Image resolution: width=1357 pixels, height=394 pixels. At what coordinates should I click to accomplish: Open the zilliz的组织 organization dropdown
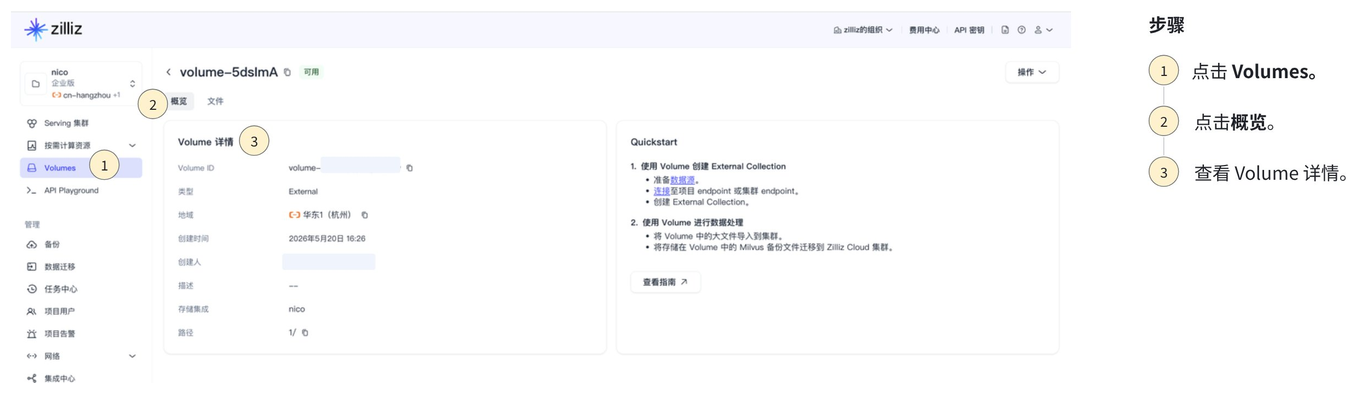point(863,30)
